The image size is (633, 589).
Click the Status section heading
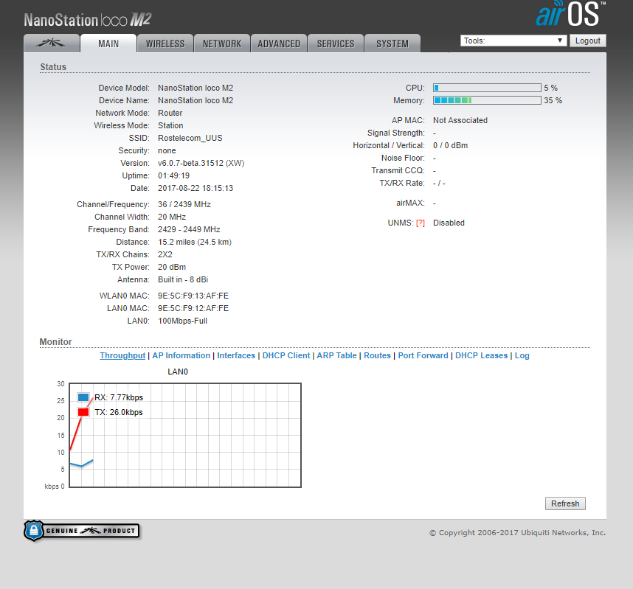[53, 67]
